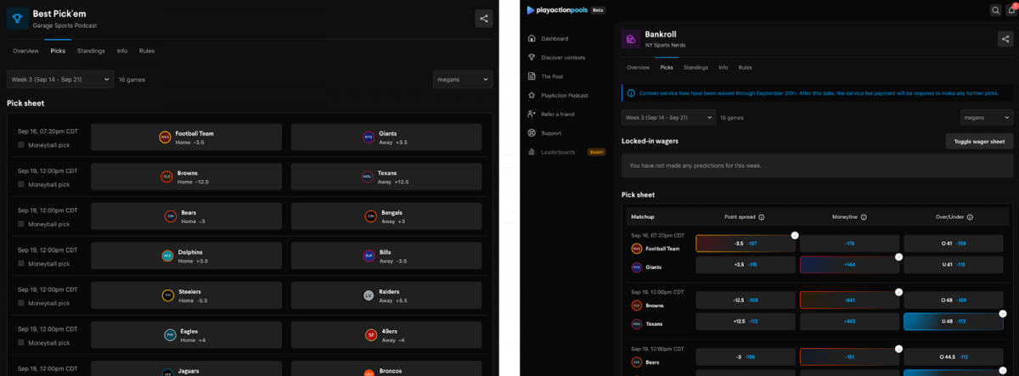Show info for Over/Under column
1019x376 pixels.
tap(970, 216)
